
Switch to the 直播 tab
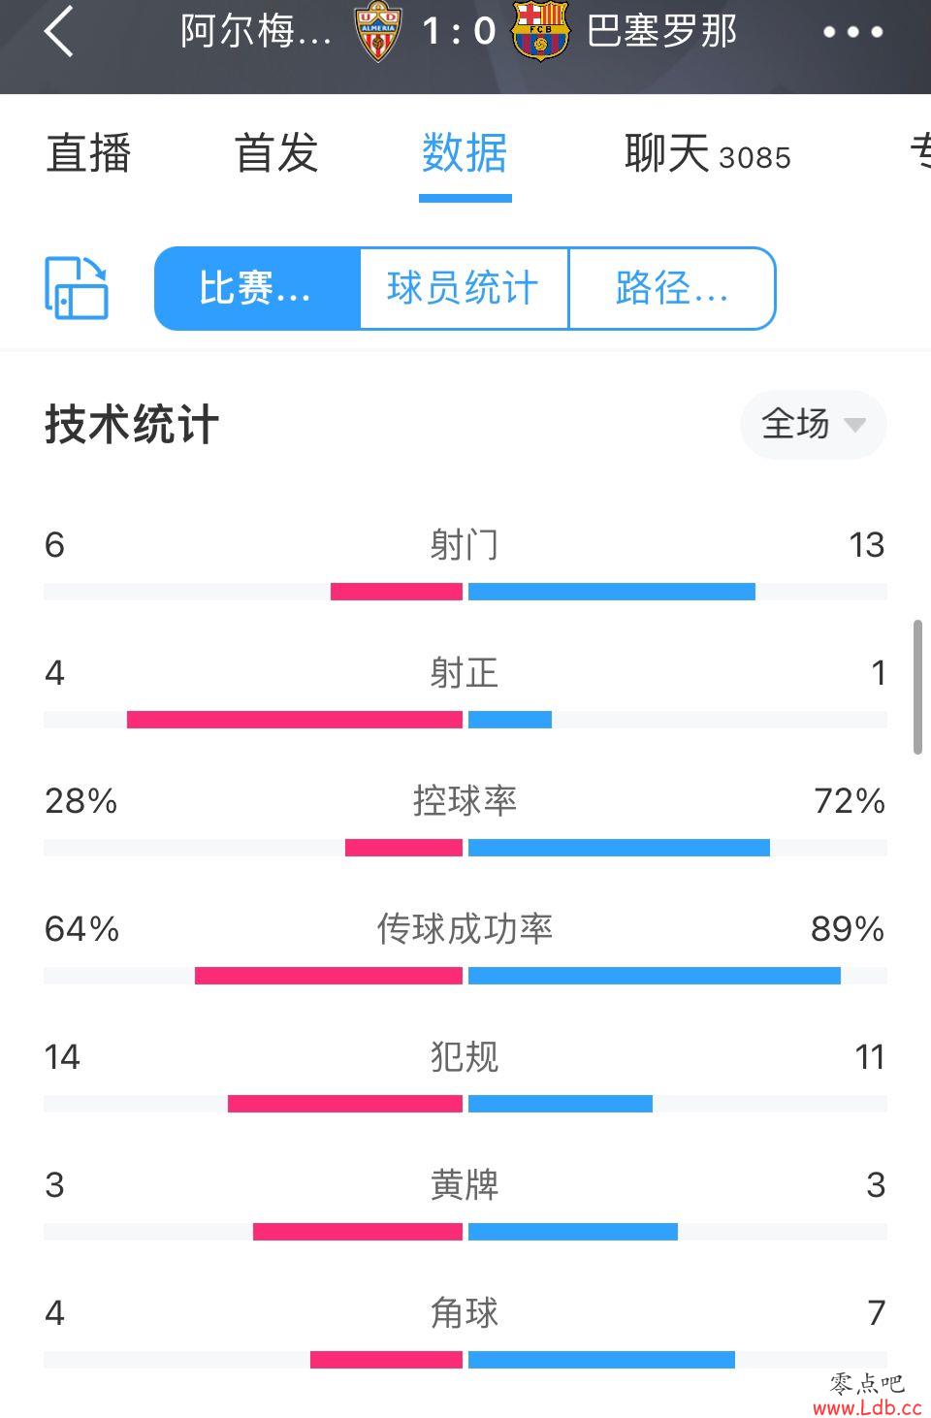coord(88,153)
